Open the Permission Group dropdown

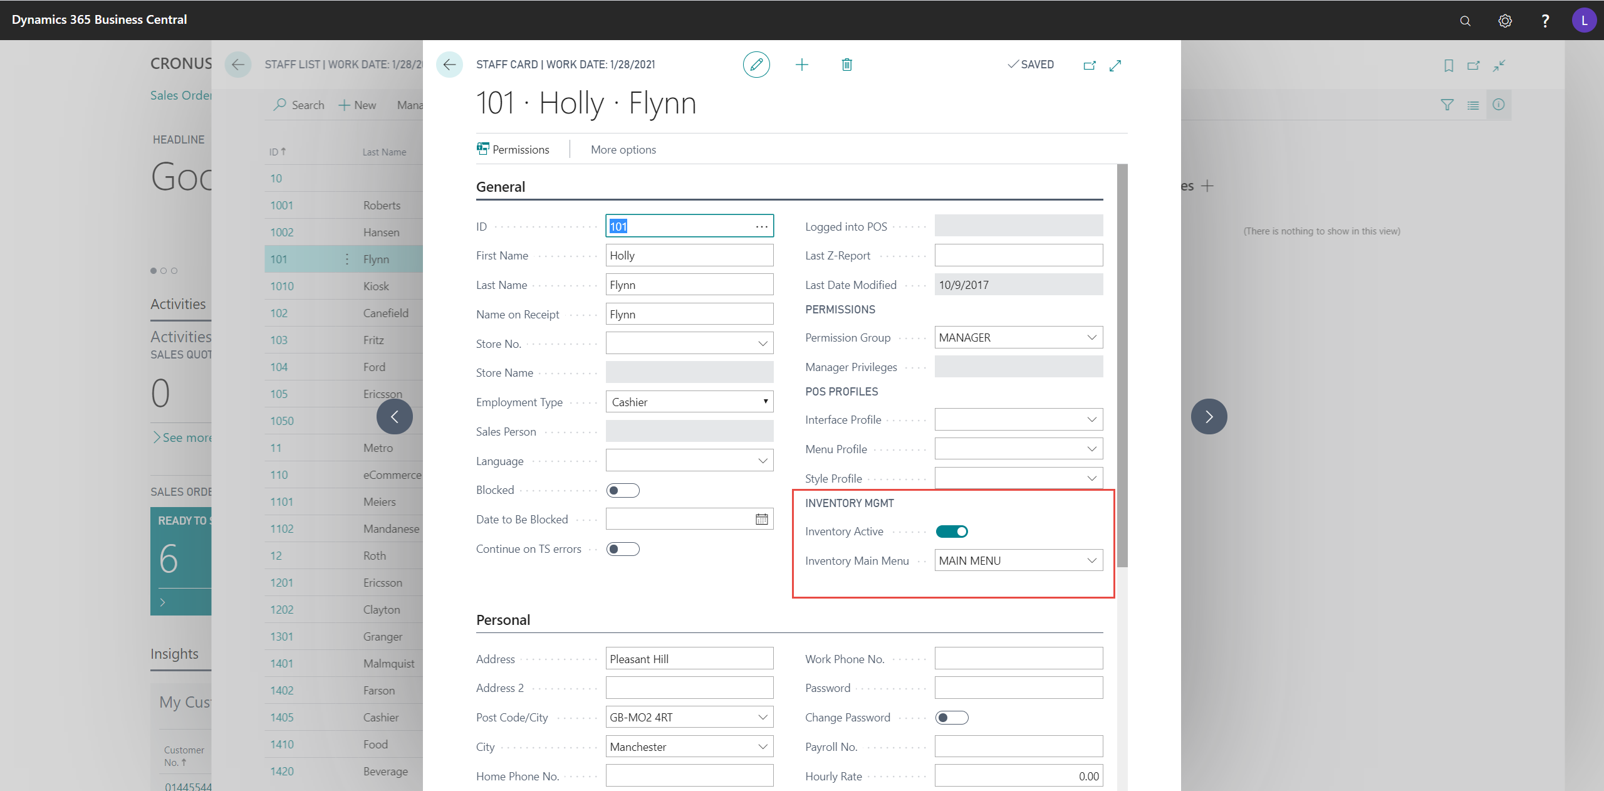(x=1091, y=338)
